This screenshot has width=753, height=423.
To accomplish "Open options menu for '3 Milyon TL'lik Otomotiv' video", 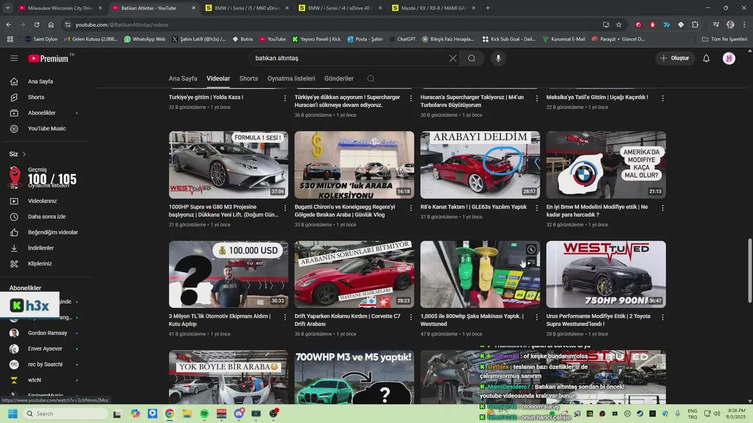I will pyautogui.click(x=285, y=317).
